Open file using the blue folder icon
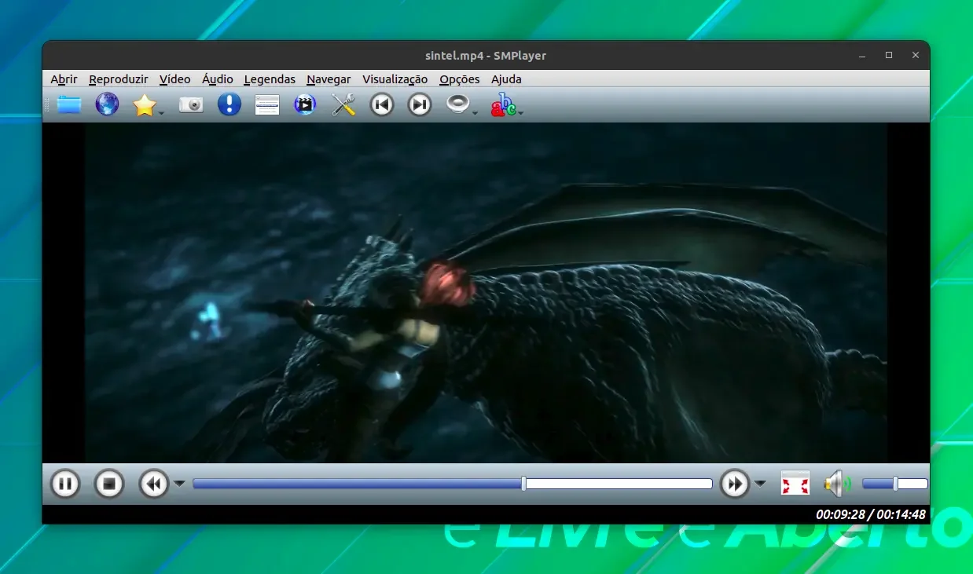This screenshot has width=973, height=574. [x=69, y=104]
